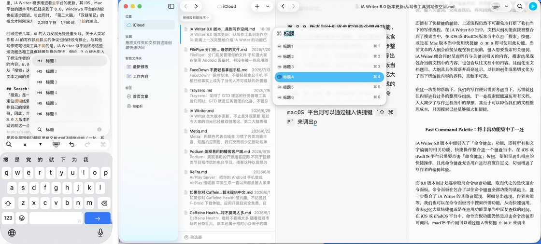This screenshot has height=244, width=541.
Task: Choose 标题 1 in Mac command palette
Action: [329, 46]
